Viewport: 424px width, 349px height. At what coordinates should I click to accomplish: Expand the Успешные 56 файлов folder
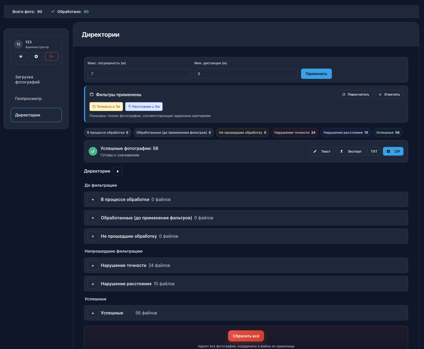click(x=93, y=313)
